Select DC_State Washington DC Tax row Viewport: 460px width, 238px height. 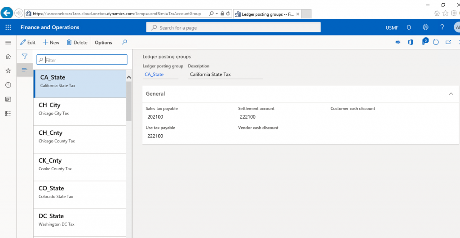click(80, 222)
